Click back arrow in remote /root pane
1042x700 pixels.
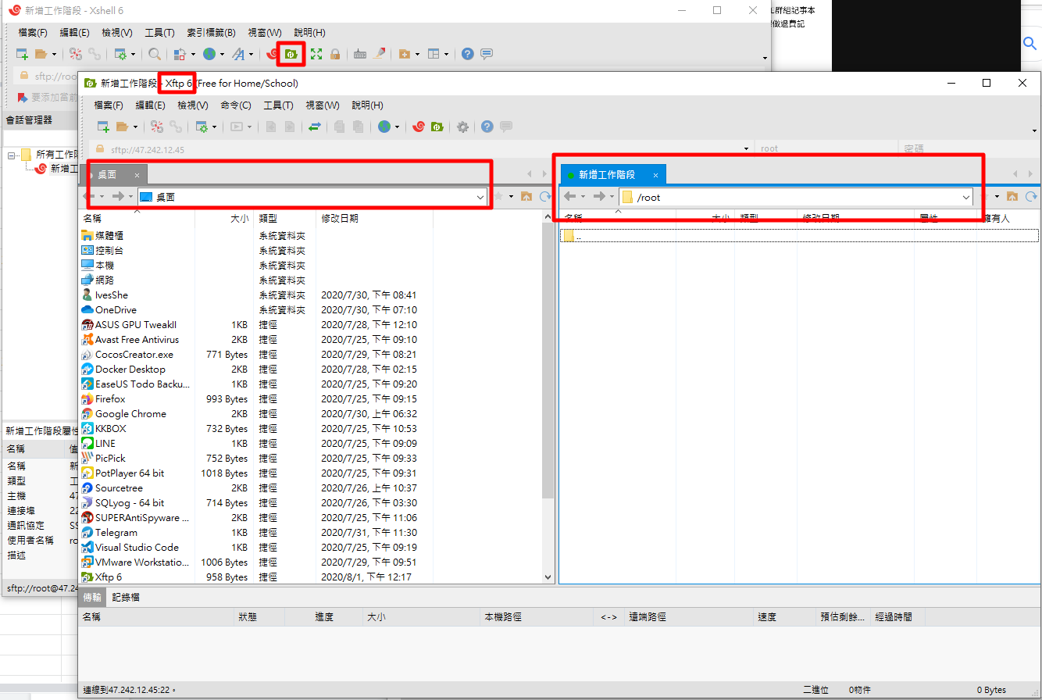569,197
